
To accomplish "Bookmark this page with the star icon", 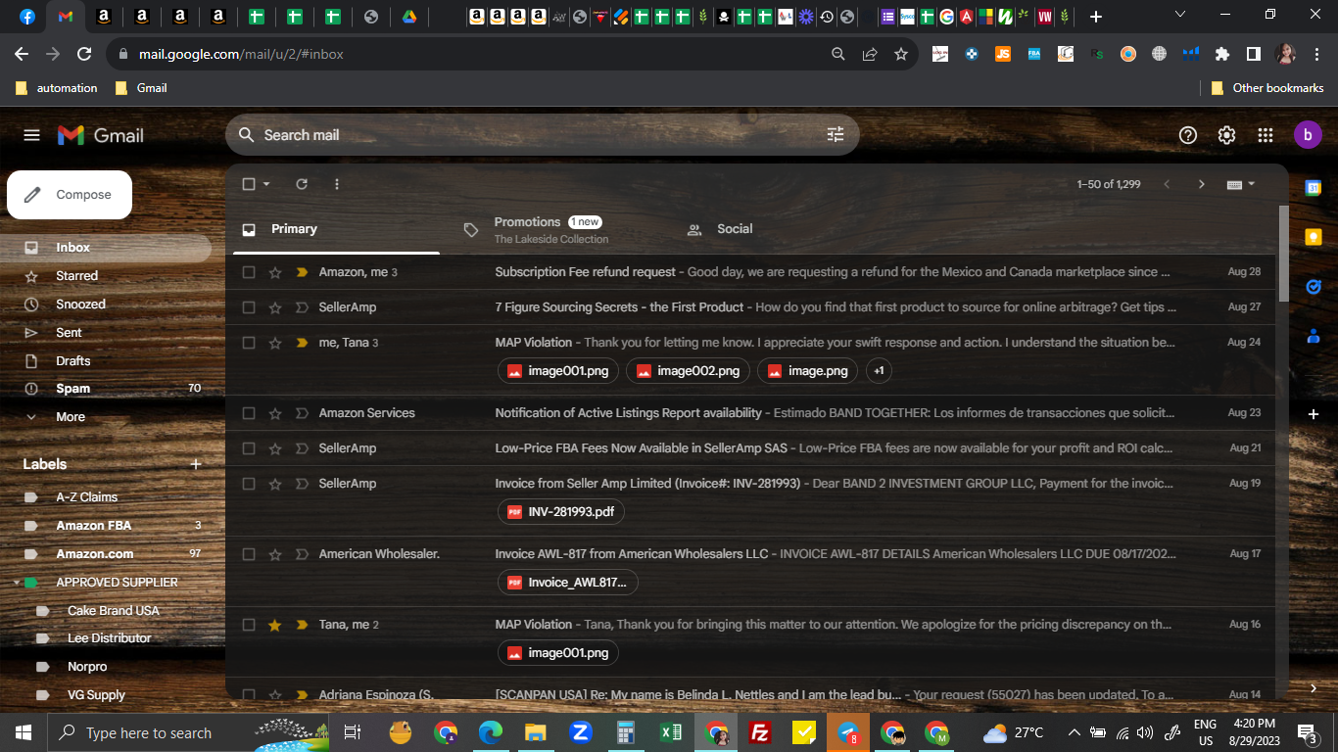I will [901, 54].
